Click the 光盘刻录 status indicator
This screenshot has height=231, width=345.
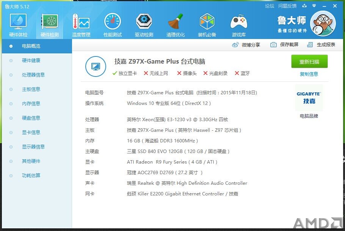215,73
